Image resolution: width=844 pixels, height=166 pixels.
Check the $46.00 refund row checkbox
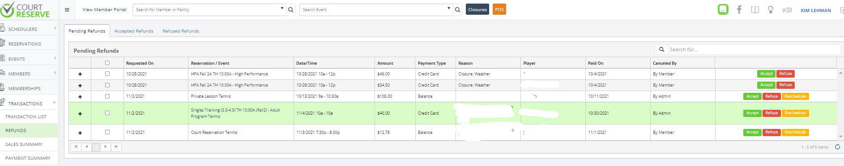point(107,74)
